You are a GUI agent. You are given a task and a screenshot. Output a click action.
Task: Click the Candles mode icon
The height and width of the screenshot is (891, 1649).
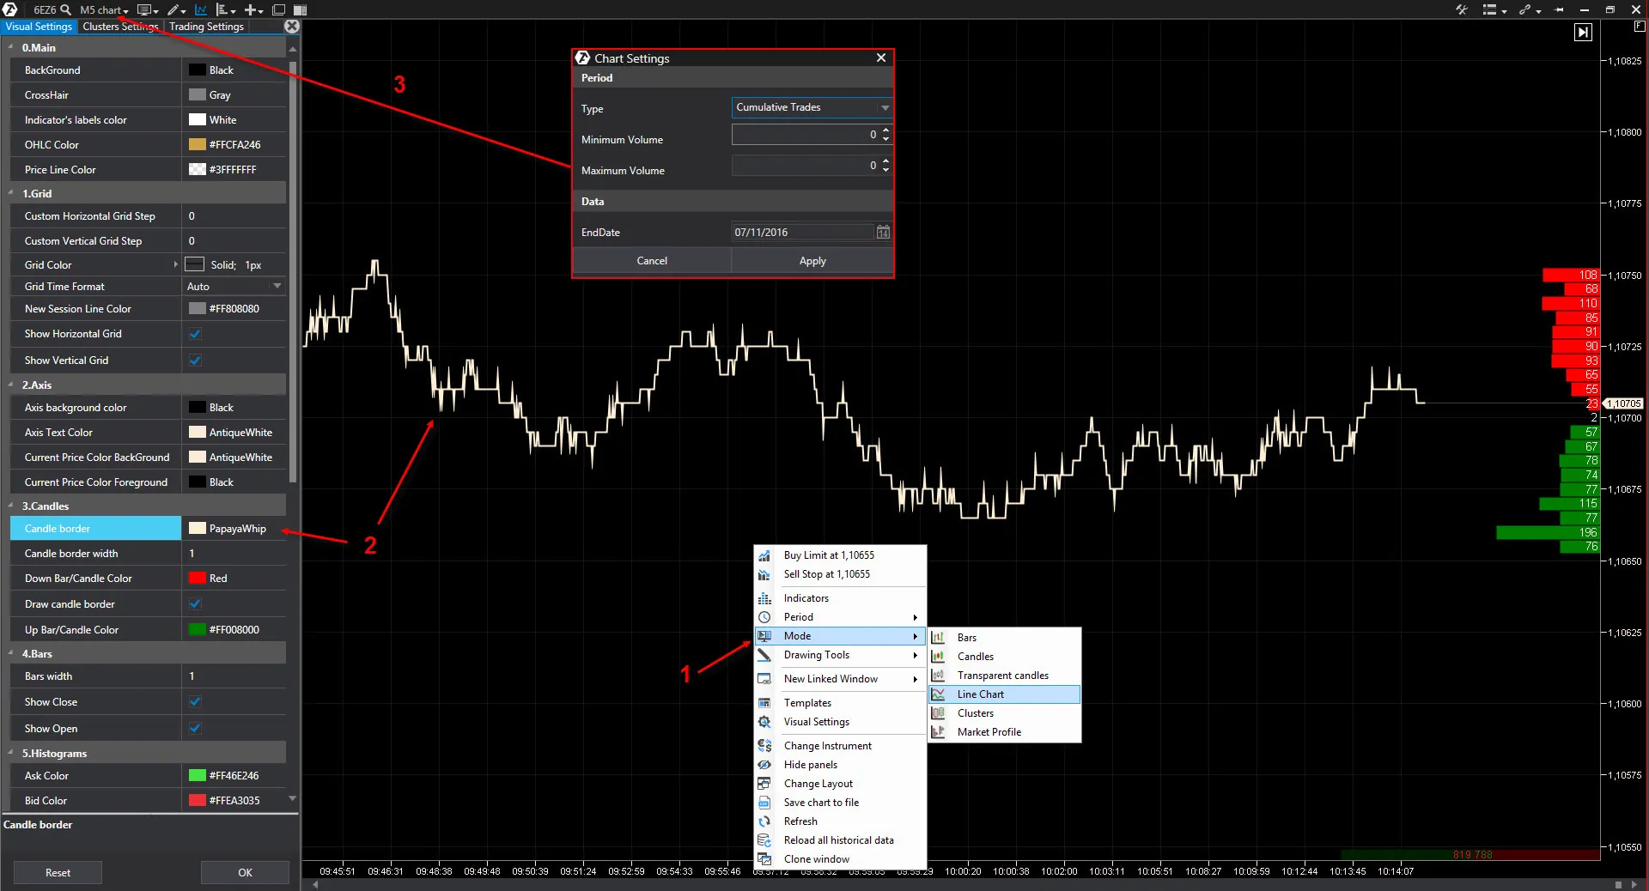938,657
